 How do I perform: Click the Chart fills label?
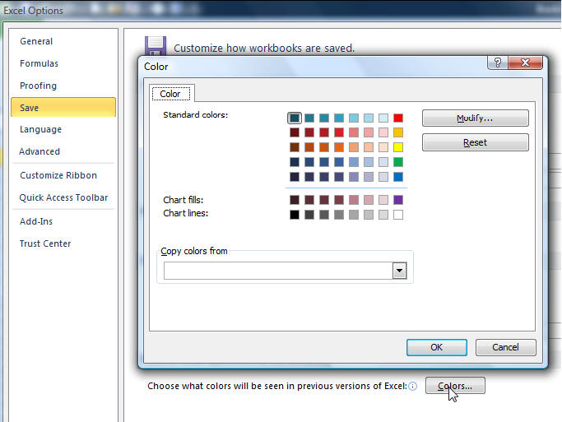183,200
